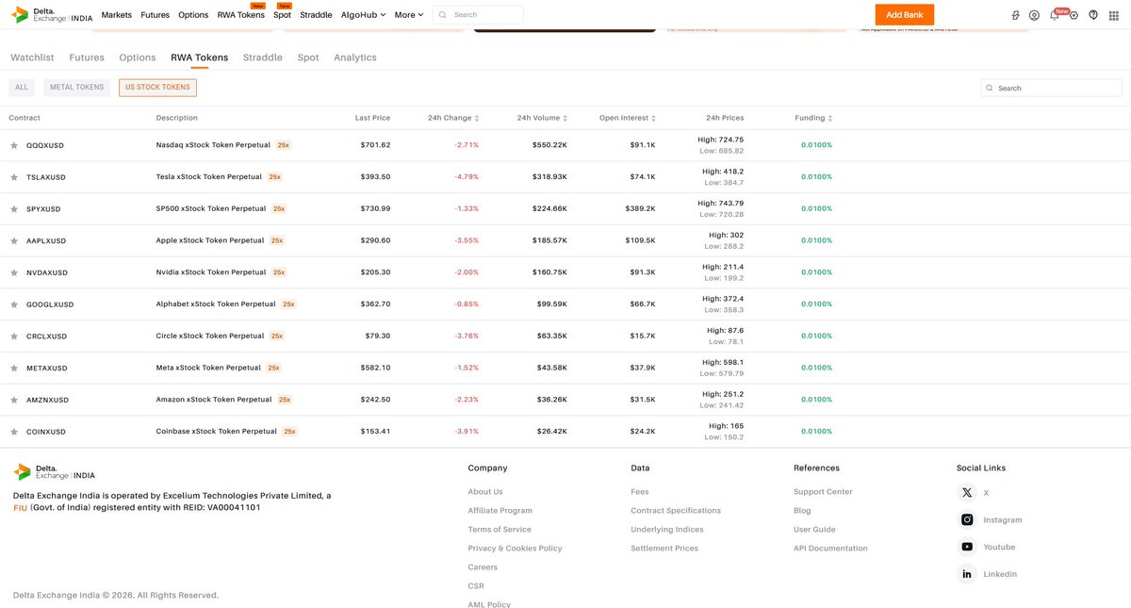Open Spot in top navigation

282,15
